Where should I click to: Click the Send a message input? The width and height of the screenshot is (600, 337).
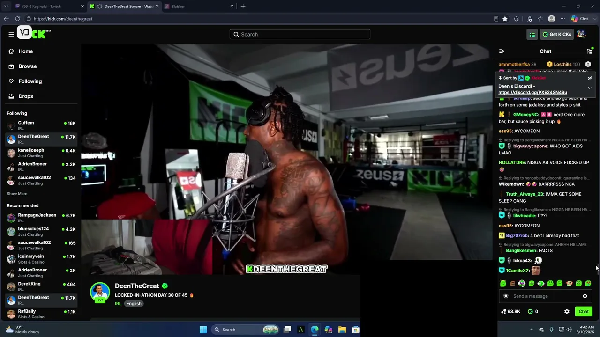pos(545,296)
